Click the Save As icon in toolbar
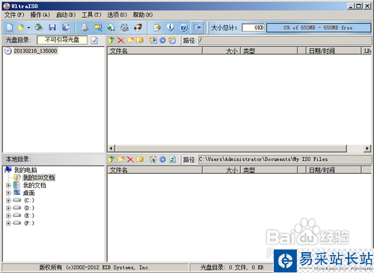 66,28
